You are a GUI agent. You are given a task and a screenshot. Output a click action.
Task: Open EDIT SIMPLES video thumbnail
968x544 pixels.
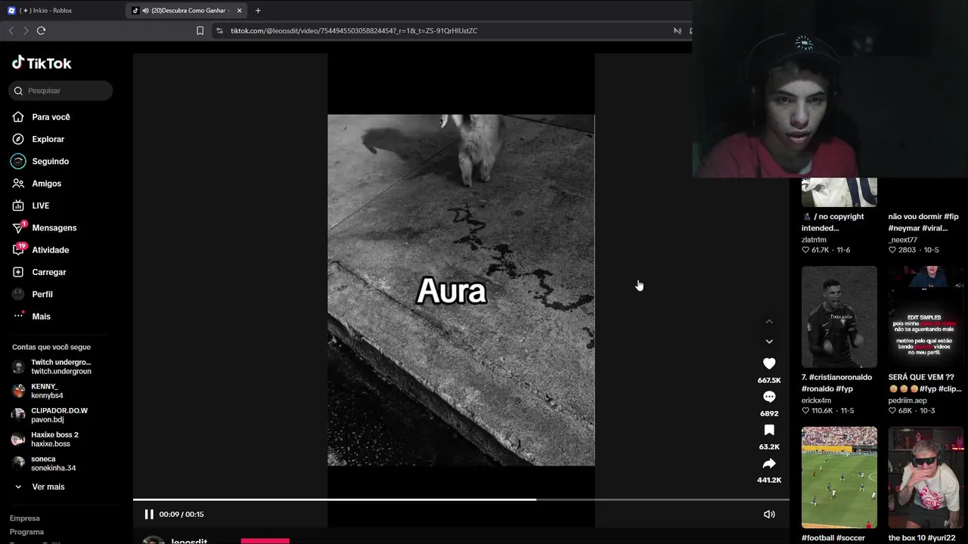926,317
